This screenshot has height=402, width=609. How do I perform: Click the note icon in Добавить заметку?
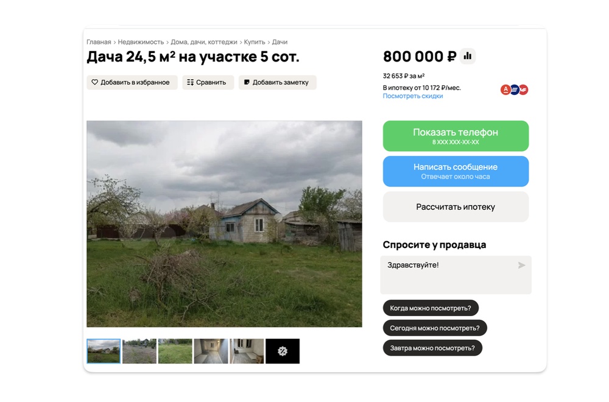click(246, 82)
